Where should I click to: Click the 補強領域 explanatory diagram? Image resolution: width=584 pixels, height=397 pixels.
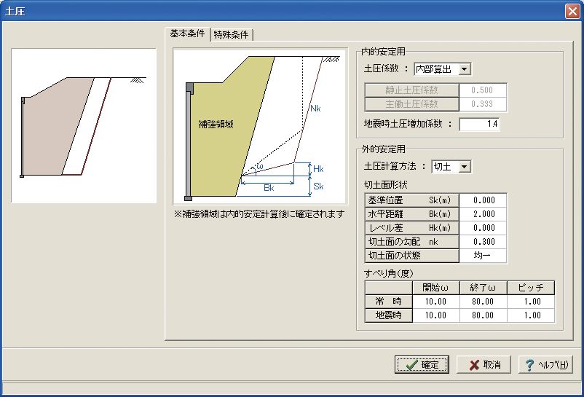click(x=261, y=127)
